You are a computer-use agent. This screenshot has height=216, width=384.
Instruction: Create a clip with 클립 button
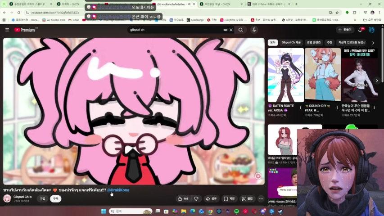[247, 198]
